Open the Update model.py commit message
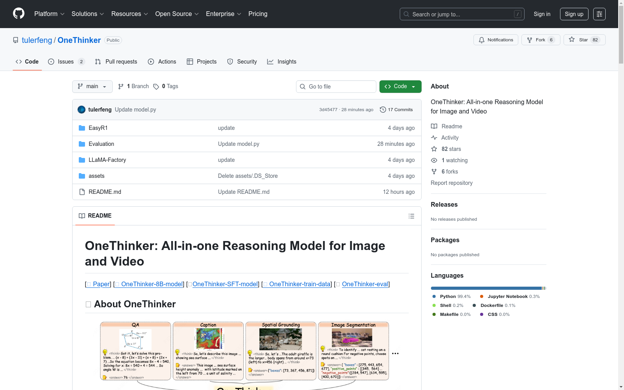 pyautogui.click(x=135, y=110)
